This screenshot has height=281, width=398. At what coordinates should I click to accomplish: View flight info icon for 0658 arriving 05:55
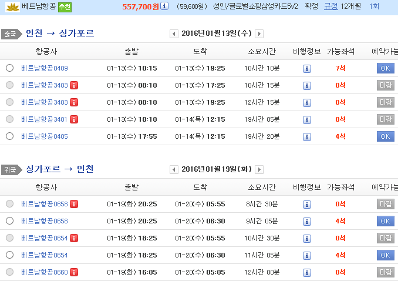307,205
